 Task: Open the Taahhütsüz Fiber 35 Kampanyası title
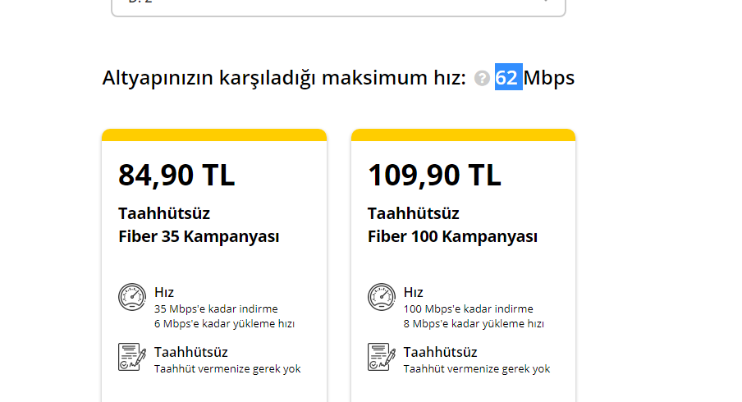(199, 225)
